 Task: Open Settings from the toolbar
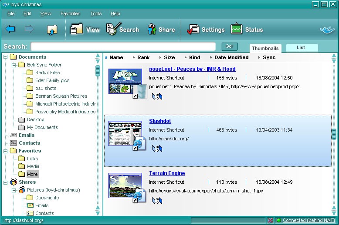click(206, 29)
